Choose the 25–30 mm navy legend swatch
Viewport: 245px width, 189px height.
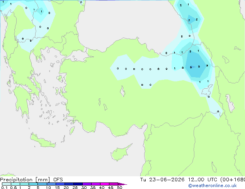pos(78,184)
